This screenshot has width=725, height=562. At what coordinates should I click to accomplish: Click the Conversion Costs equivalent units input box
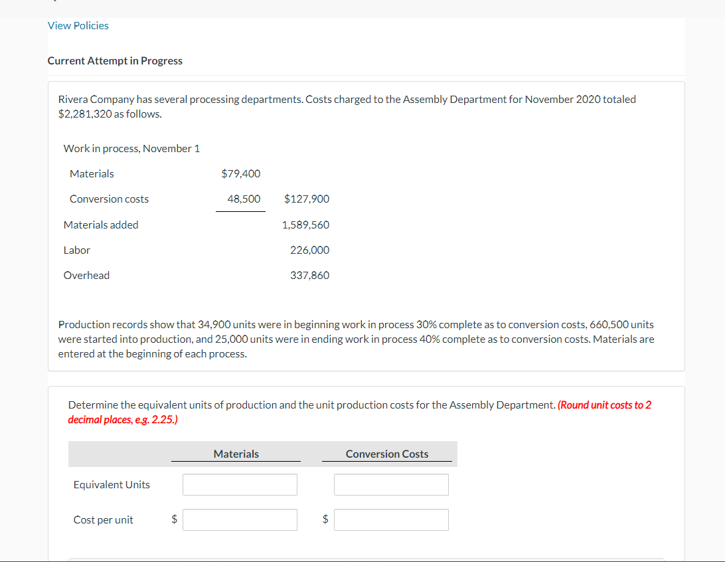[391, 484]
